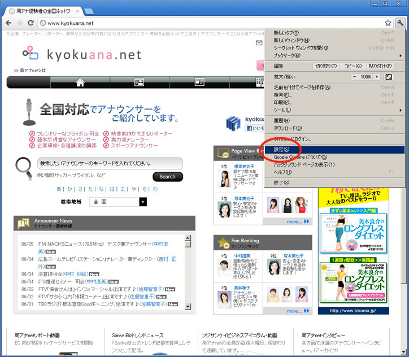Image resolution: width=409 pixels, height=357 pixels.
Task: Select 終了 menu item
Action: 334,183
